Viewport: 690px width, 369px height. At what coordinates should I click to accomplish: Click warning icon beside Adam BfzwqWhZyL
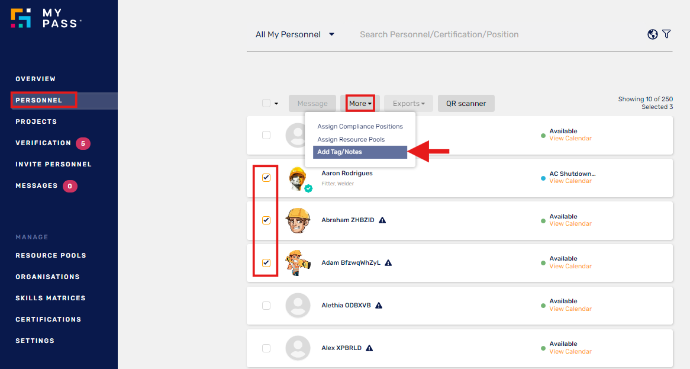(388, 263)
